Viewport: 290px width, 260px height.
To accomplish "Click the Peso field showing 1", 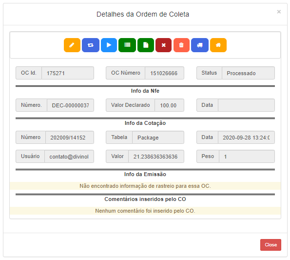I will click(247, 157).
